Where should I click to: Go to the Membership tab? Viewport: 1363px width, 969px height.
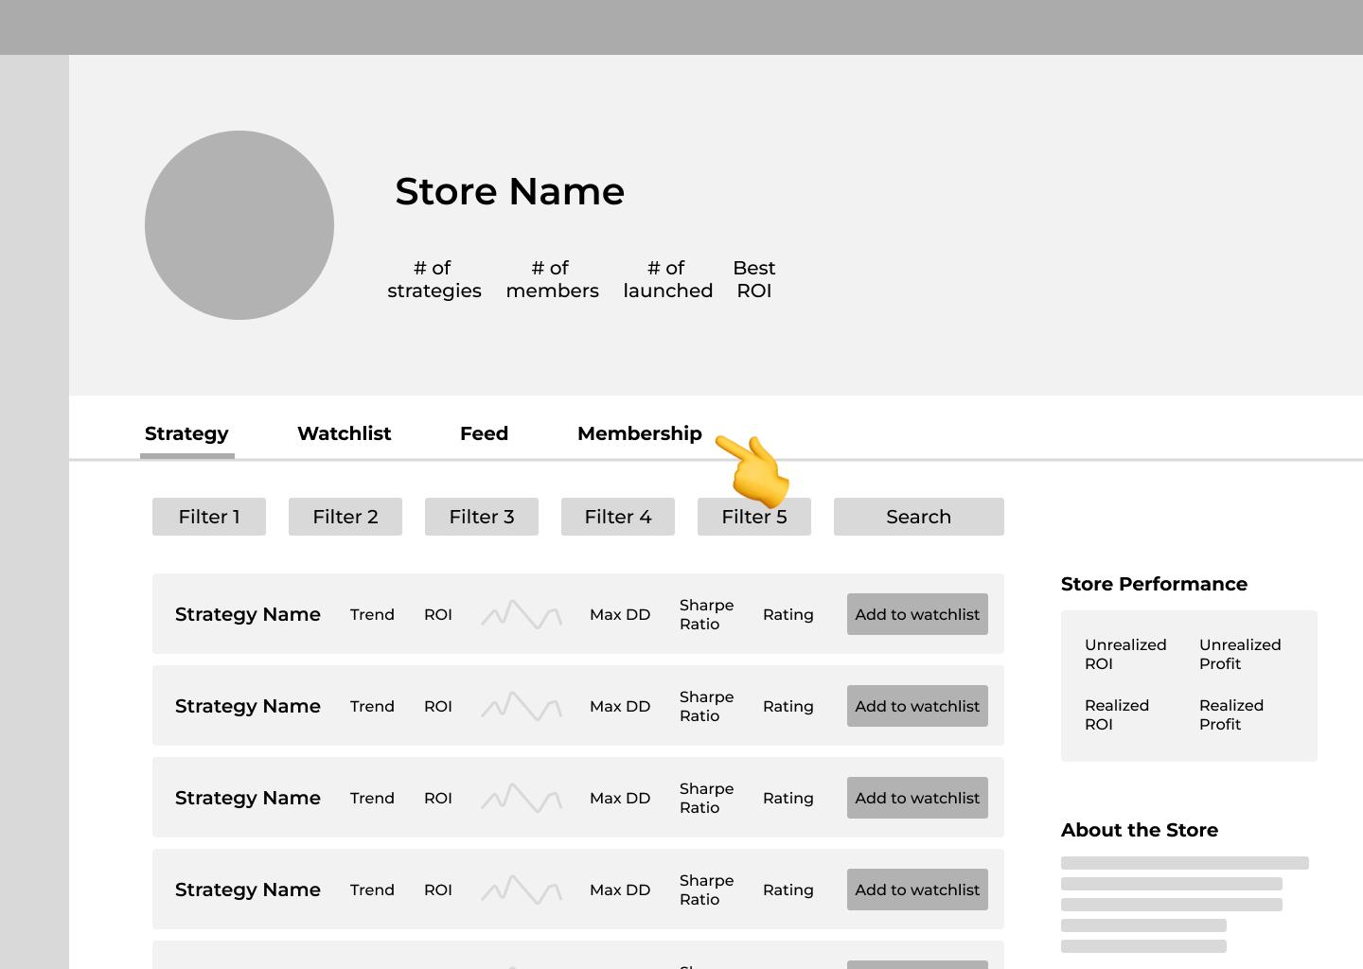tap(640, 433)
